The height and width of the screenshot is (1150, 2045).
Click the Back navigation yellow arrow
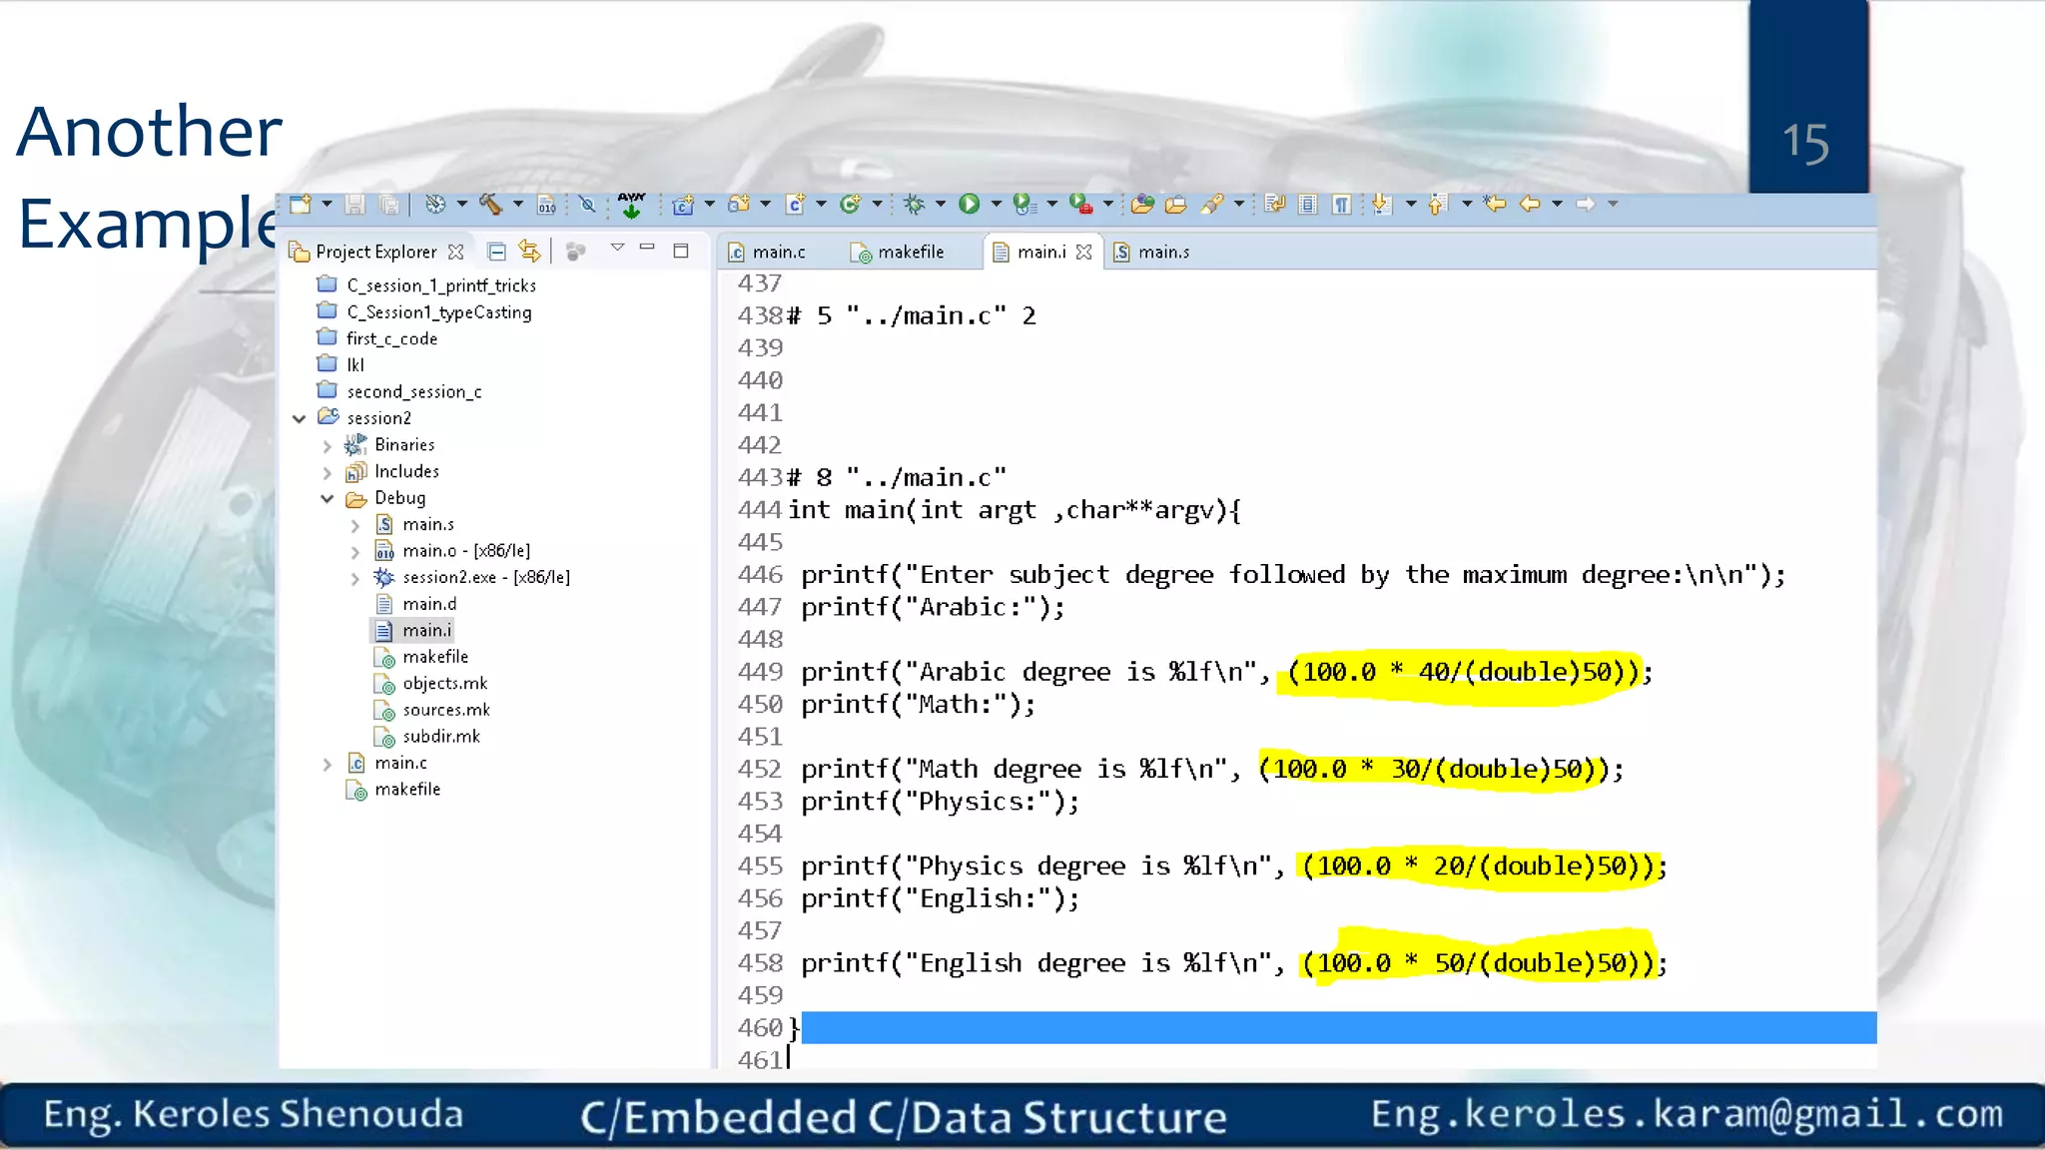coord(1529,204)
